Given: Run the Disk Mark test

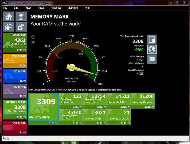Looking at the screenshot, I should click(x=23, y=133).
